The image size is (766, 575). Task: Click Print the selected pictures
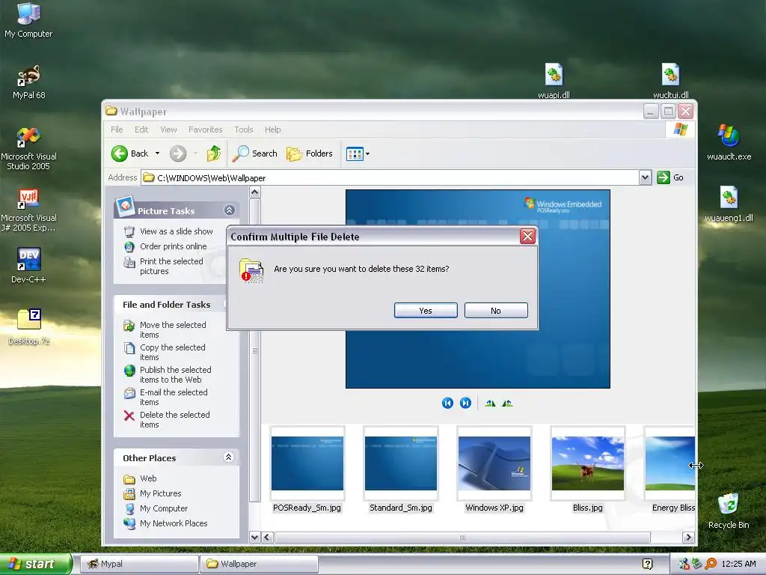(x=171, y=266)
